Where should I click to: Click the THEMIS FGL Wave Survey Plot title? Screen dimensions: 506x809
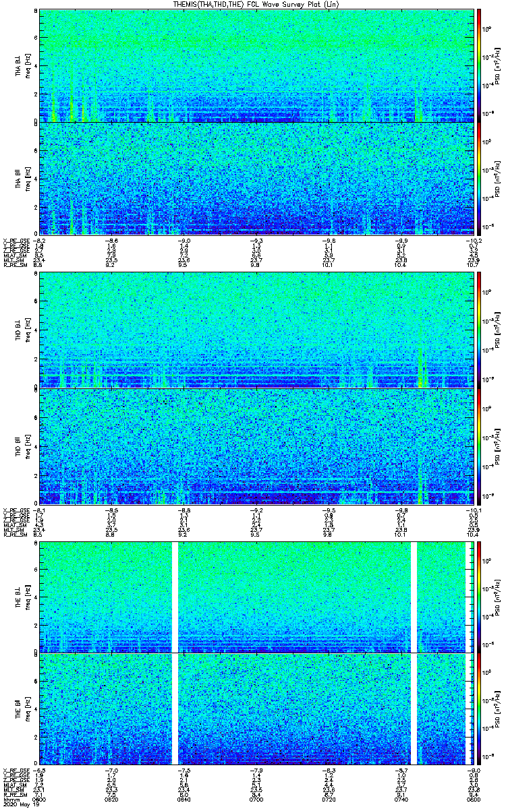(x=255, y=4)
